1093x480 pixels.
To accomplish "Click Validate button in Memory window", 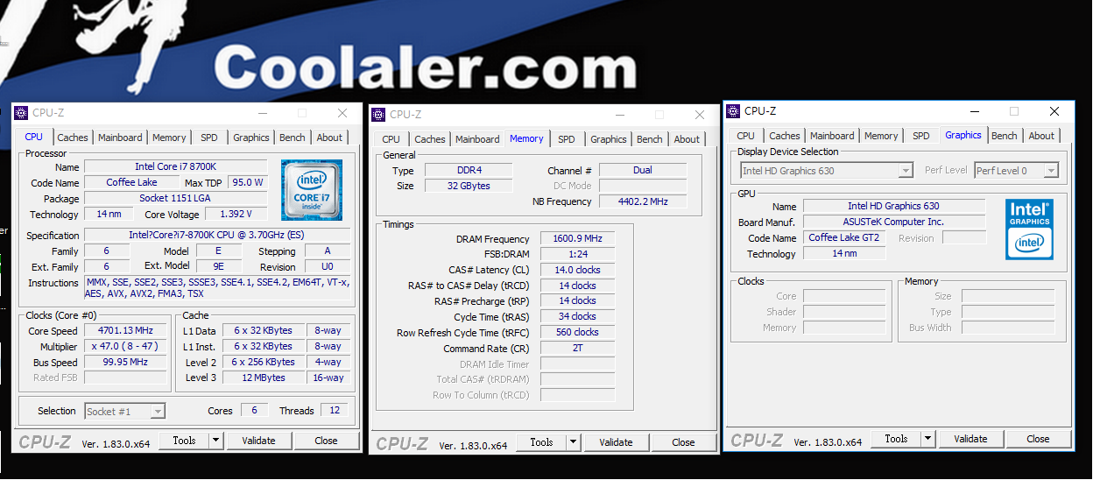I will point(616,442).
